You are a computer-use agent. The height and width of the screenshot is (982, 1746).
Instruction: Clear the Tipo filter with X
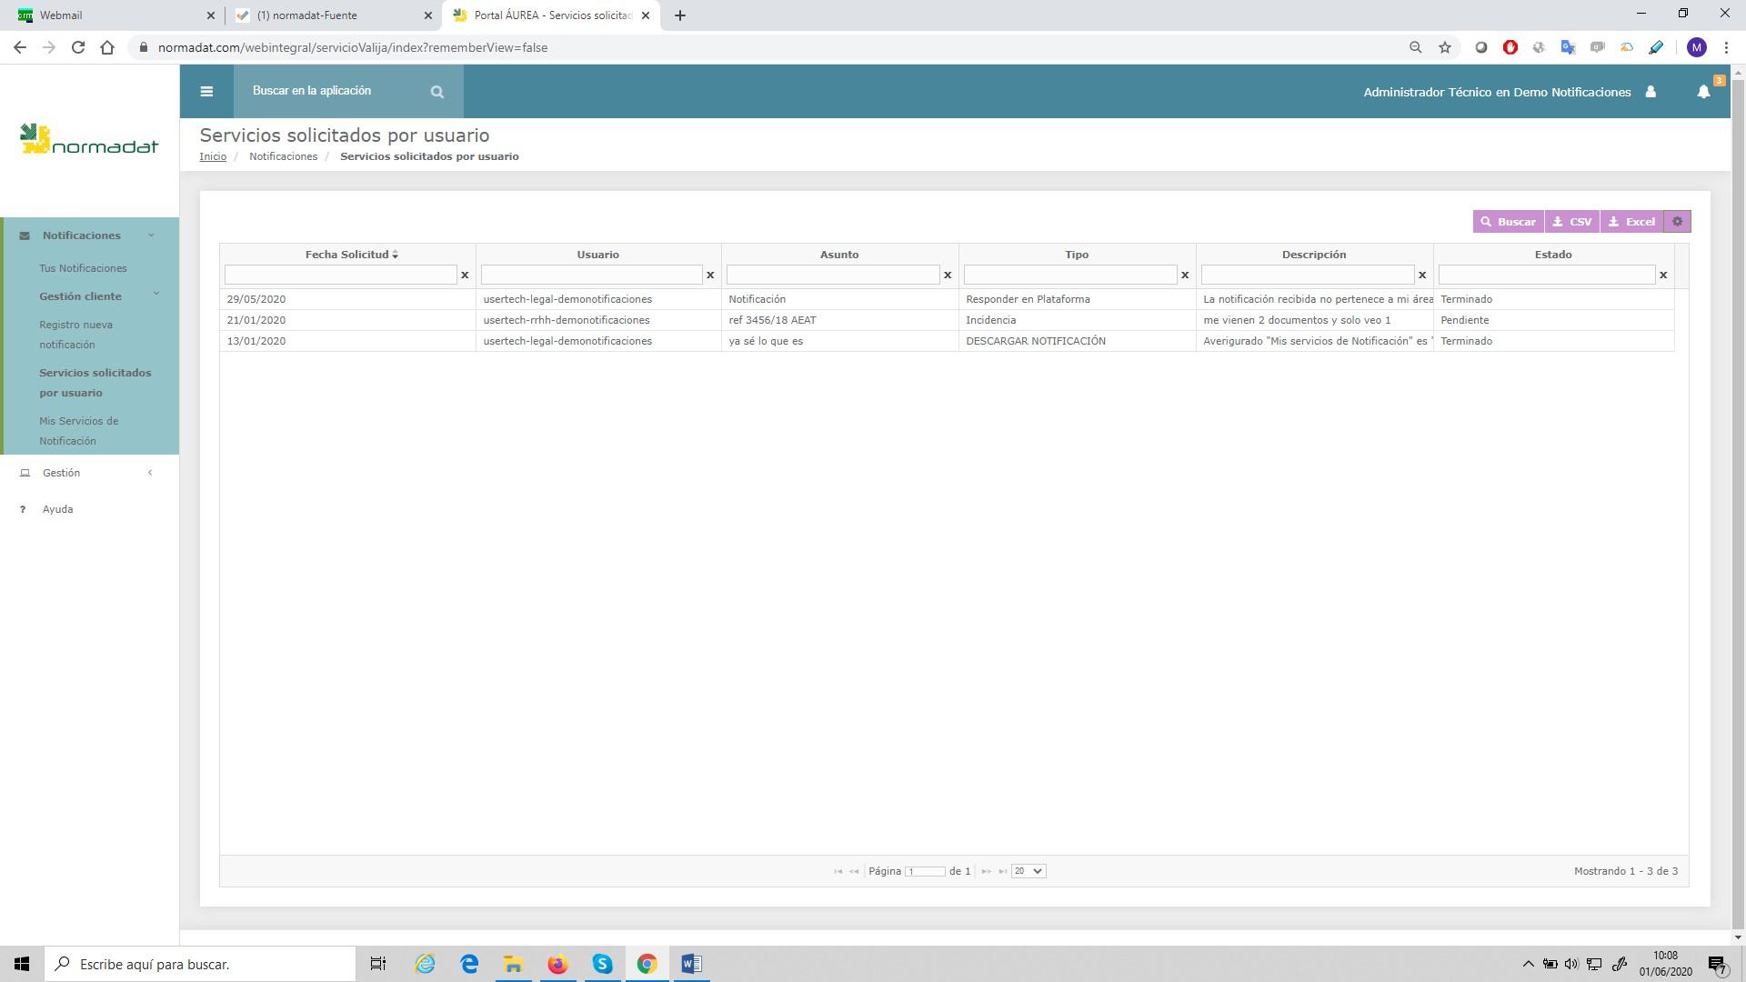1185,275
